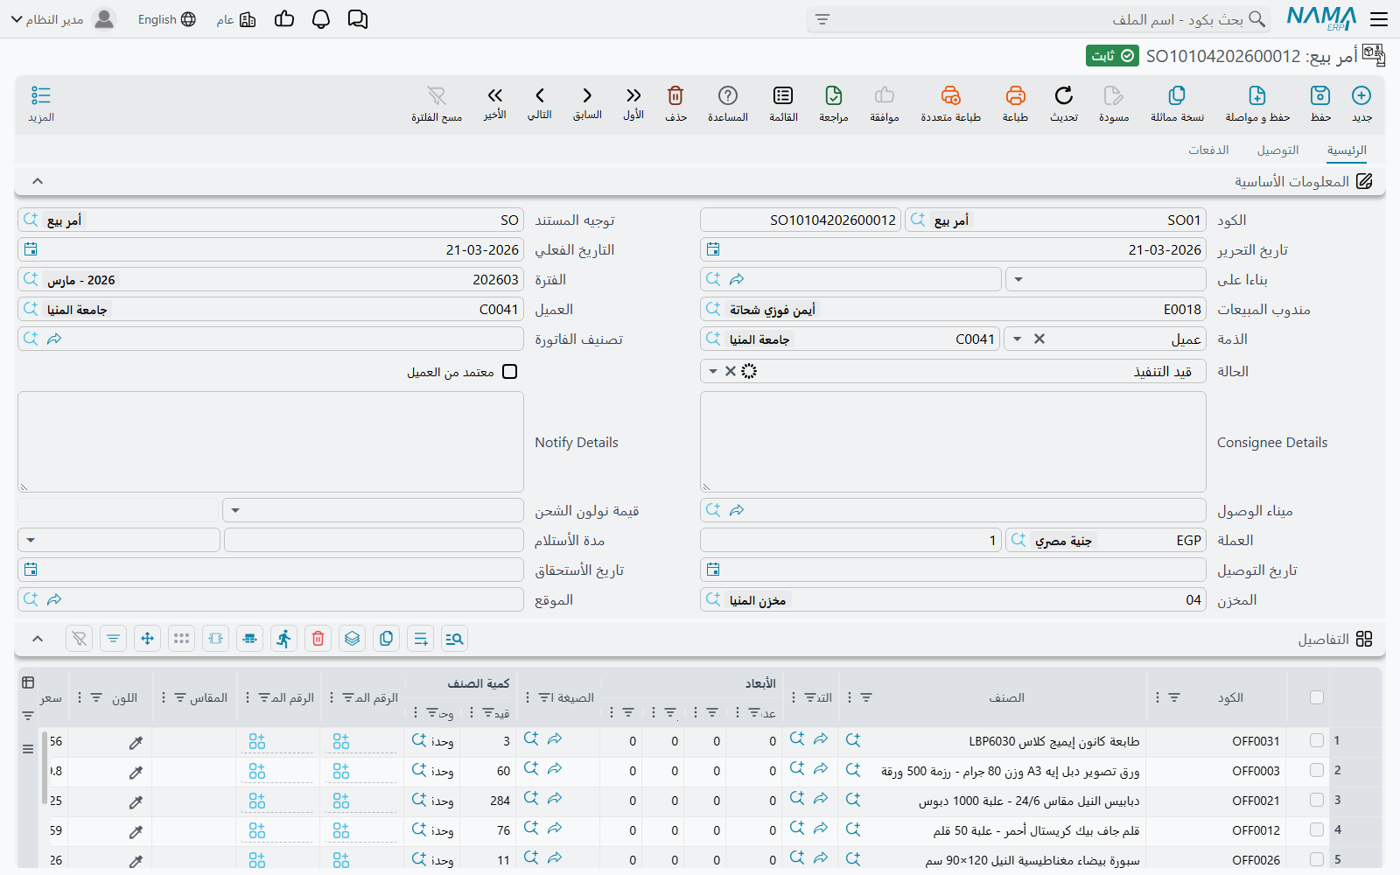Click the Notify Details text area
The image size is (1400, 875).
pyautogui.click(x=270, y=442)
